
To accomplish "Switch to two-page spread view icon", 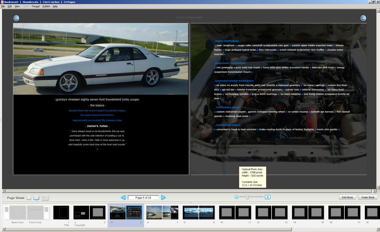I will 36,198.
